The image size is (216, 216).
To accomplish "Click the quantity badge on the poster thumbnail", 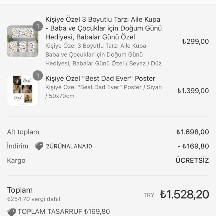I will [38, 76].
